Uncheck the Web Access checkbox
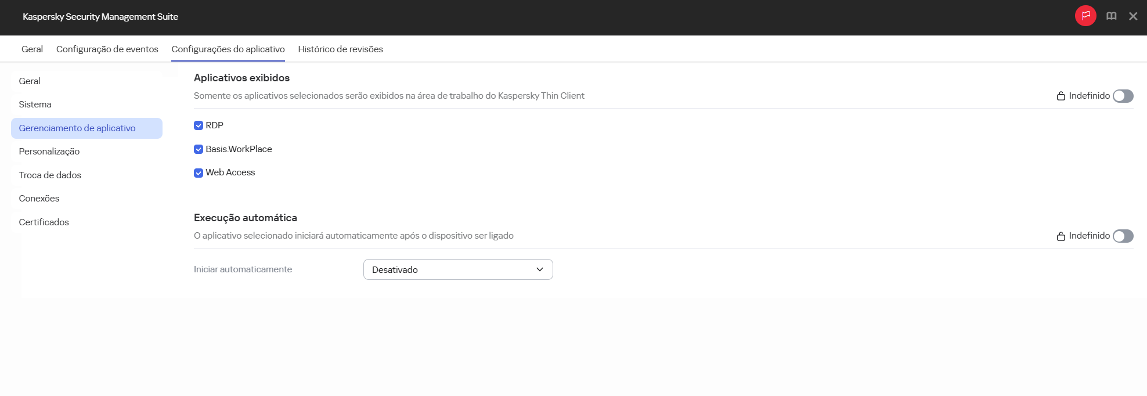The height and width of the screenshot is (396, 1147). click(199, 172)
